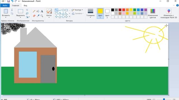Image resolution: width=179 pixels, height=100 pixels.
Task: Click the Resize image icon
Action: 27,13
